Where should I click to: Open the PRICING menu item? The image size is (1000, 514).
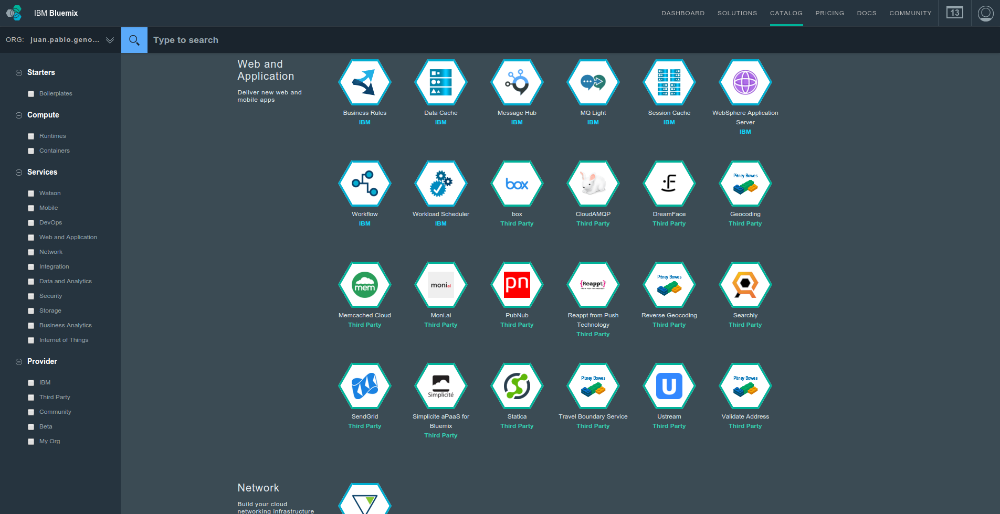tap(829, 13)
